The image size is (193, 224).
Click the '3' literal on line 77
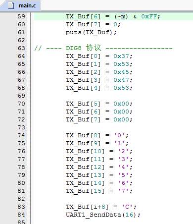123,159
